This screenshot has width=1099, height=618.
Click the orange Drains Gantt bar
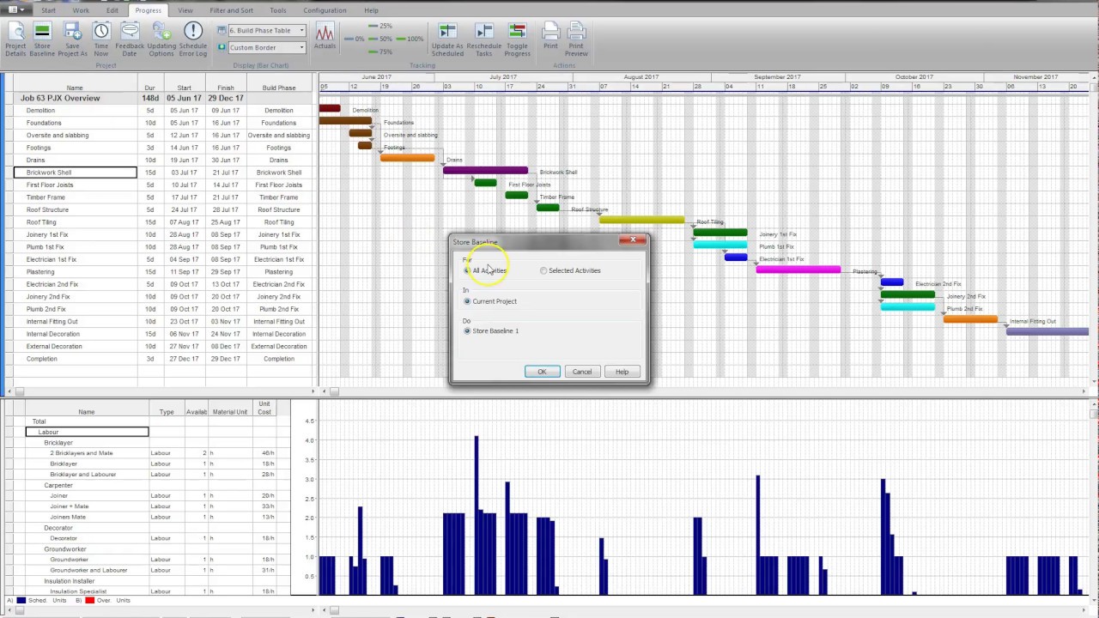[407, 158]
